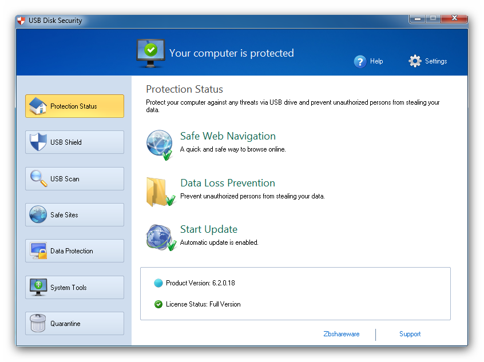Viewport: 484px width, 362px height.
Task: View the Quarantine list
Action: 75,324
